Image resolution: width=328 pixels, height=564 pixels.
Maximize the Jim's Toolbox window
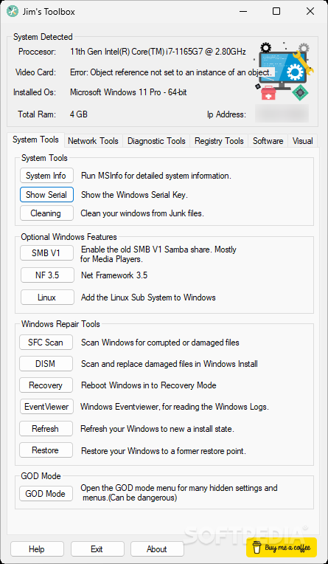coord(276,12)
